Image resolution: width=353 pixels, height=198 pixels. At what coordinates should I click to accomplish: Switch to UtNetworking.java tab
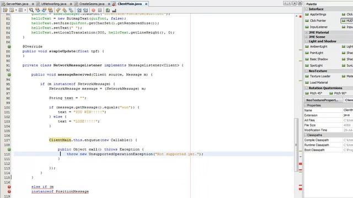coord(54,4)
